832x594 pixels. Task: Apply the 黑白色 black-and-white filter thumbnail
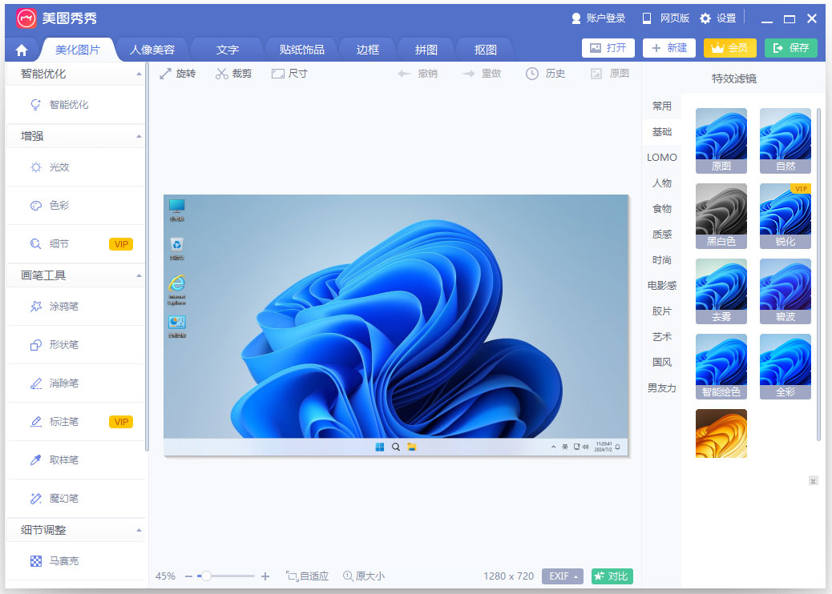point(721,215)
